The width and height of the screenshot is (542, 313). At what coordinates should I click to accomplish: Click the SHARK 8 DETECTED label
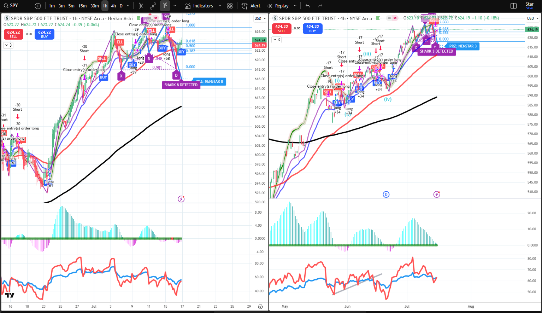[181, 85]
